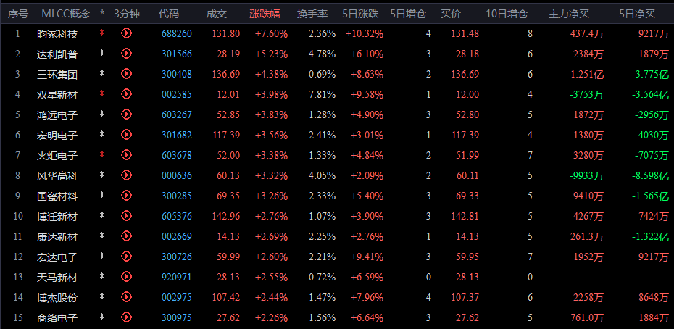This screenshot has height=329, width=674.
Task: Click the asterisk column header
Action: pyautogui.click(x=102, y=14)
